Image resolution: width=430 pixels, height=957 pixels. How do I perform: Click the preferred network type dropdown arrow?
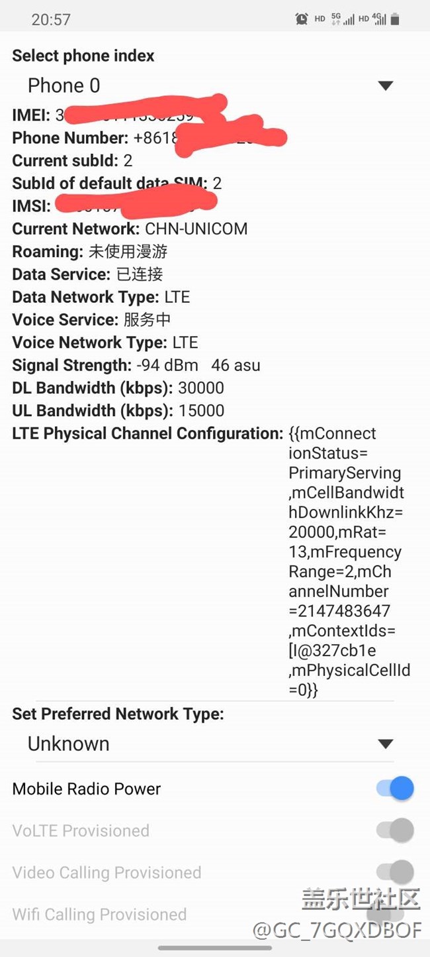[x=385, y=744]
